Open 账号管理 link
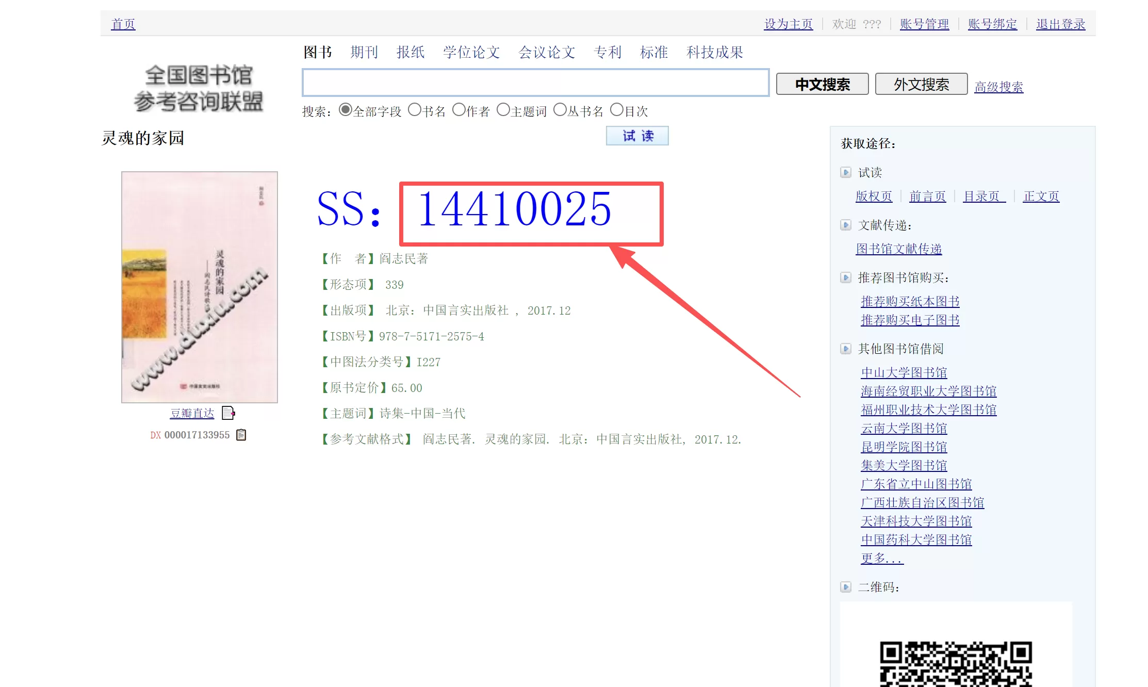 tap(925, 24)
